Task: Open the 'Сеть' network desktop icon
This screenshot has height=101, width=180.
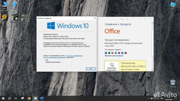Action: (x=14, y=5)
